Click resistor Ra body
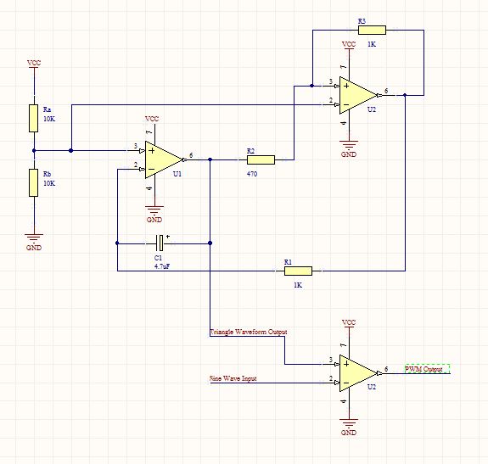The width and height of the screenshot is (488, 464). click(x=34, y=118)
